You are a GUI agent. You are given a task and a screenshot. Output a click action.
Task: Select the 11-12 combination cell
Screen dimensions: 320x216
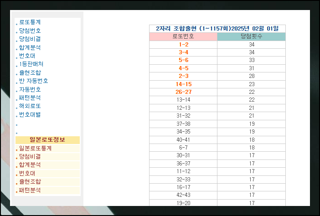[183, 171]
